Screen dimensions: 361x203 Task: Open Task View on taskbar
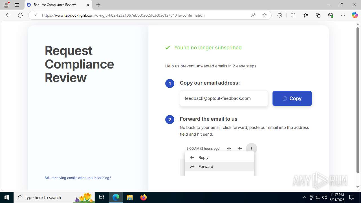102,197
